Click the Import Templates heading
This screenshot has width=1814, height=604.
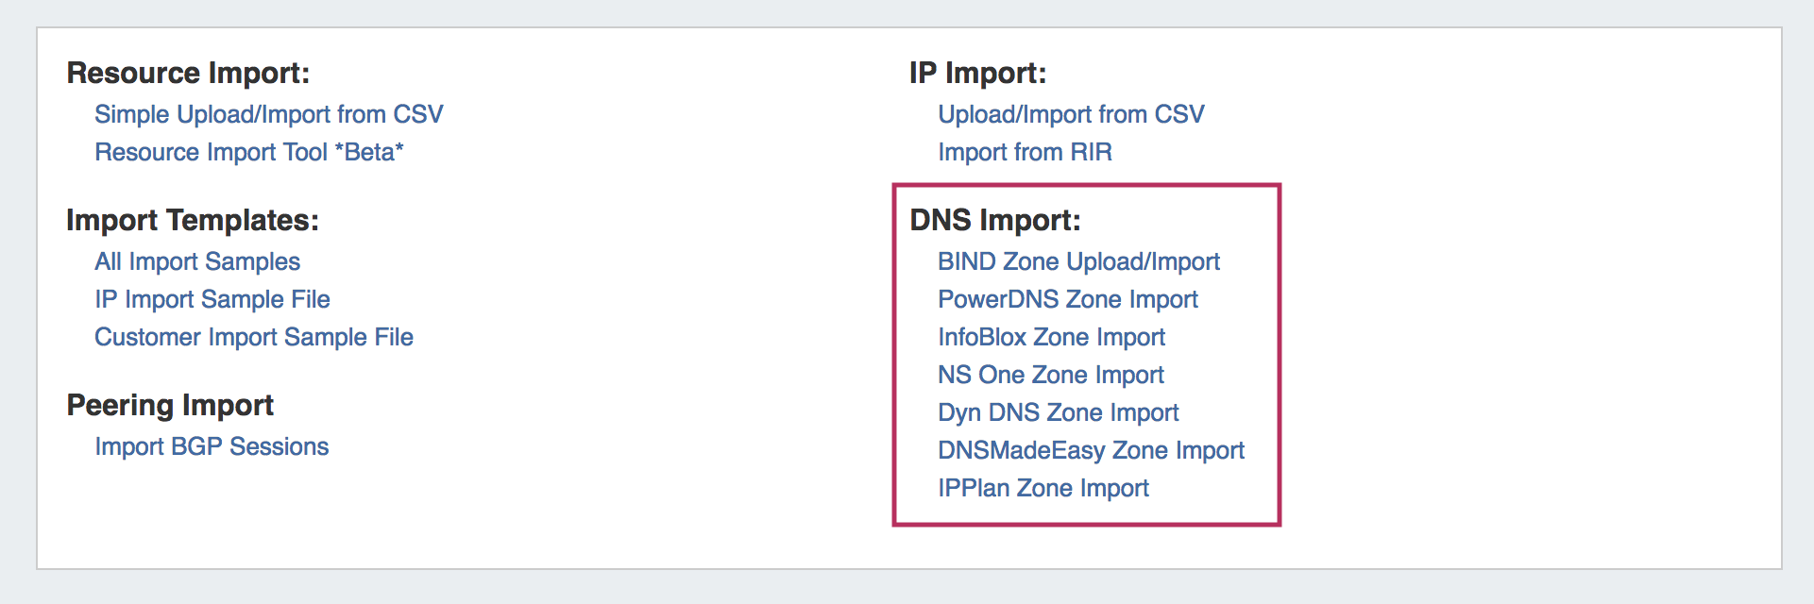coord(193,220)
